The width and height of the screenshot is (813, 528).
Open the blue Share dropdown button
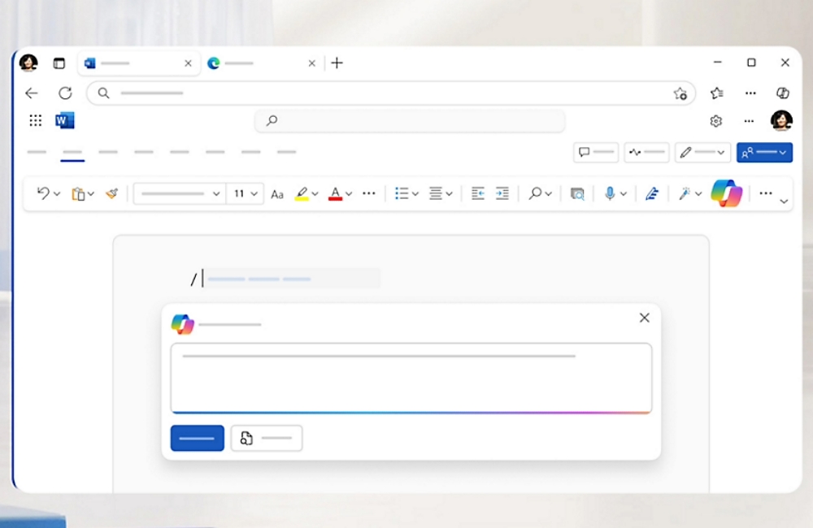tap(764, 153)
